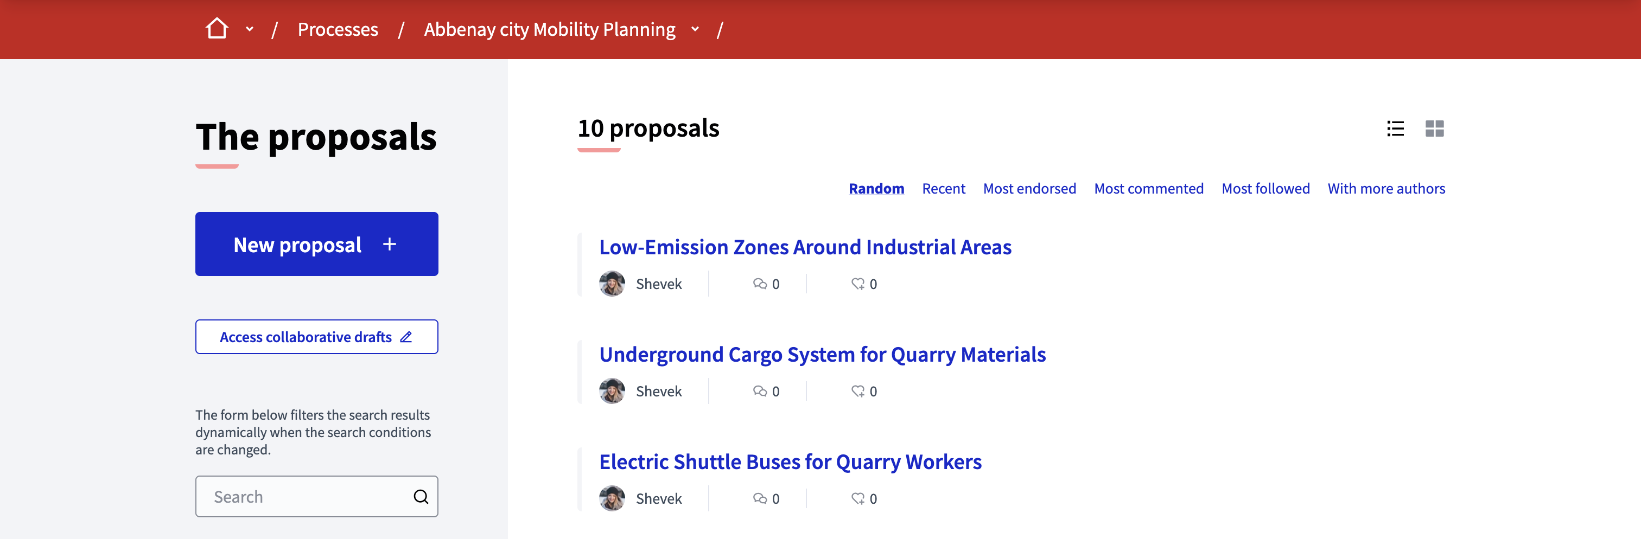1641x539 pixels.
Task: Click the search magnifier icon
Action: 421,496
